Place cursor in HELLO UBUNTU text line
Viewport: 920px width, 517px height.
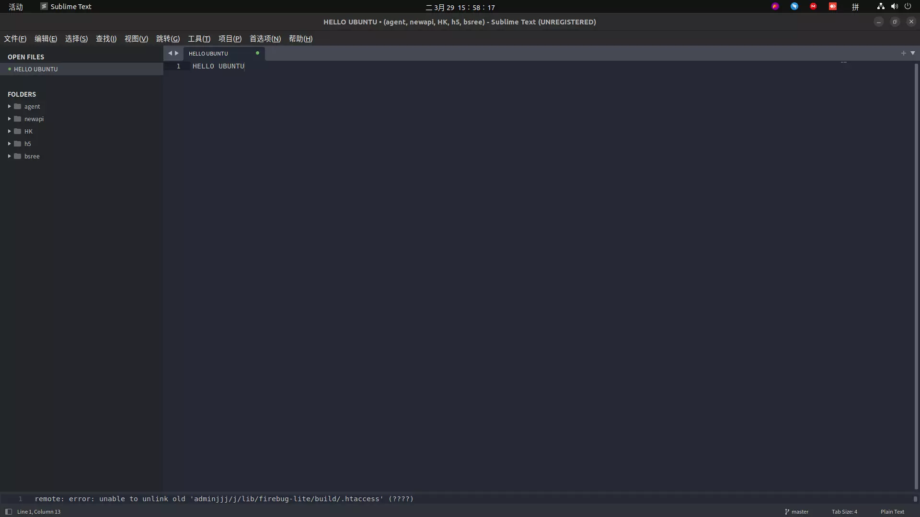(x=218, y=66)
